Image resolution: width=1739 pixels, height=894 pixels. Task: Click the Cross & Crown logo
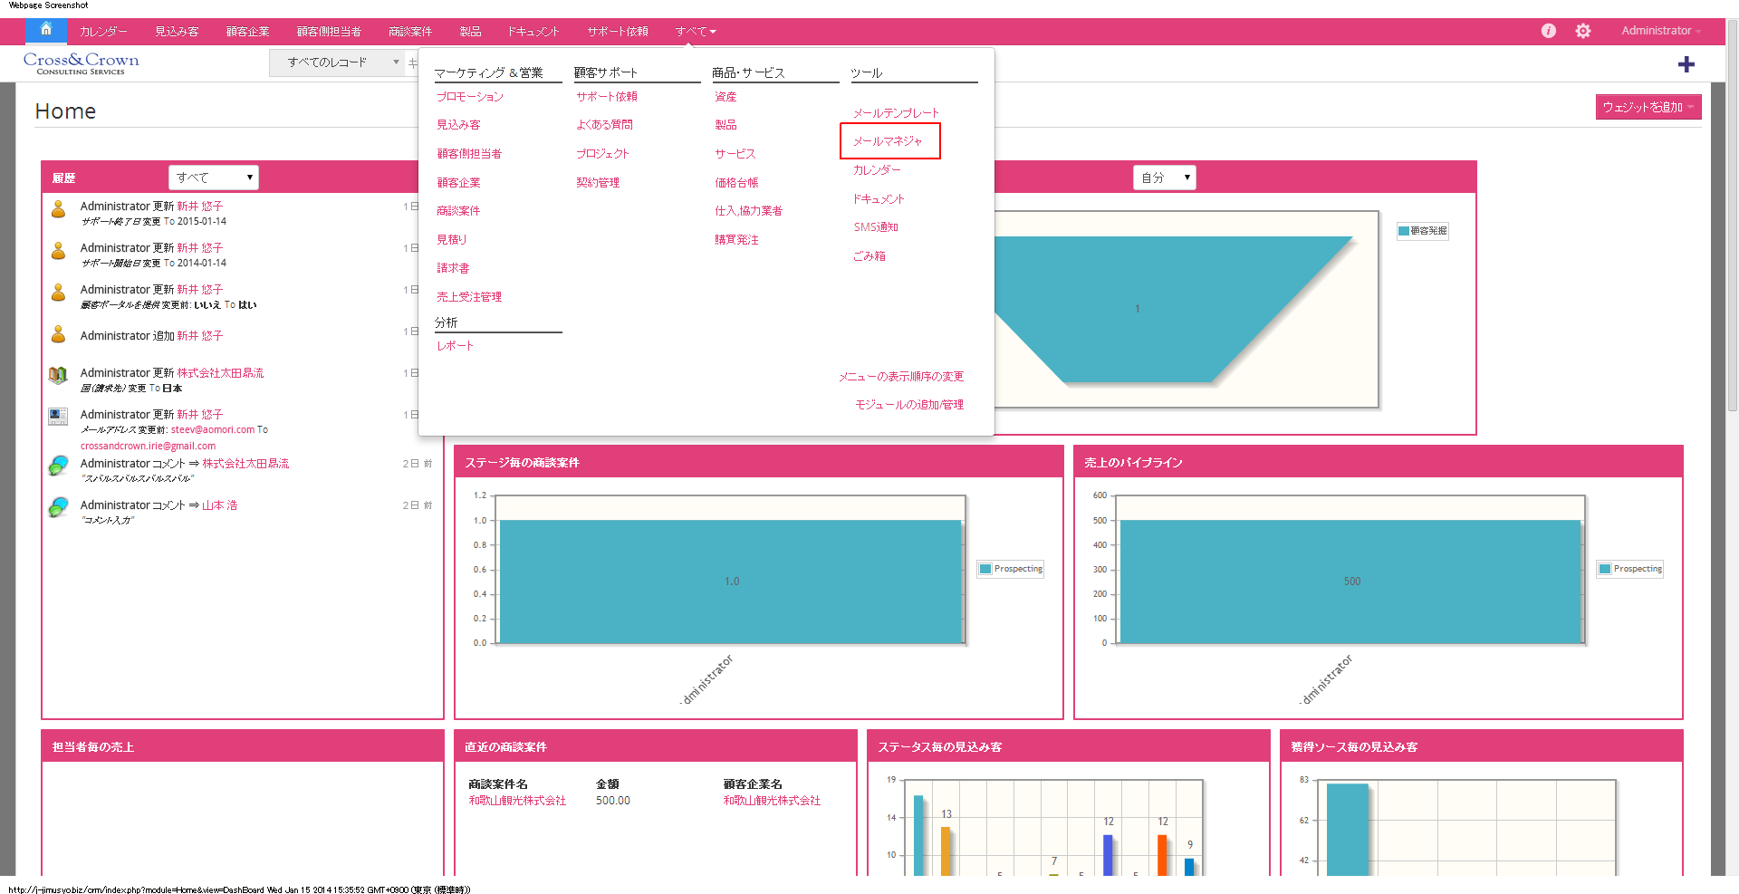pyautogui.click(x=81, y=62)
